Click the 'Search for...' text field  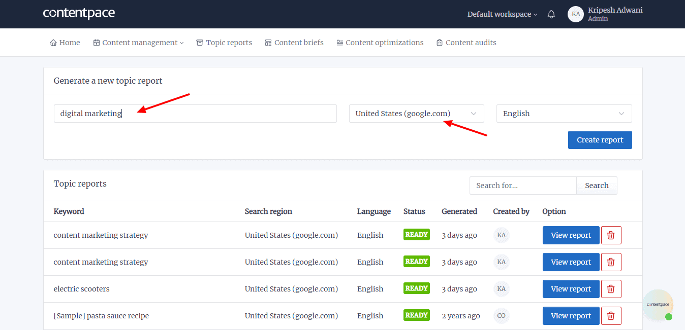click(523, 186)
